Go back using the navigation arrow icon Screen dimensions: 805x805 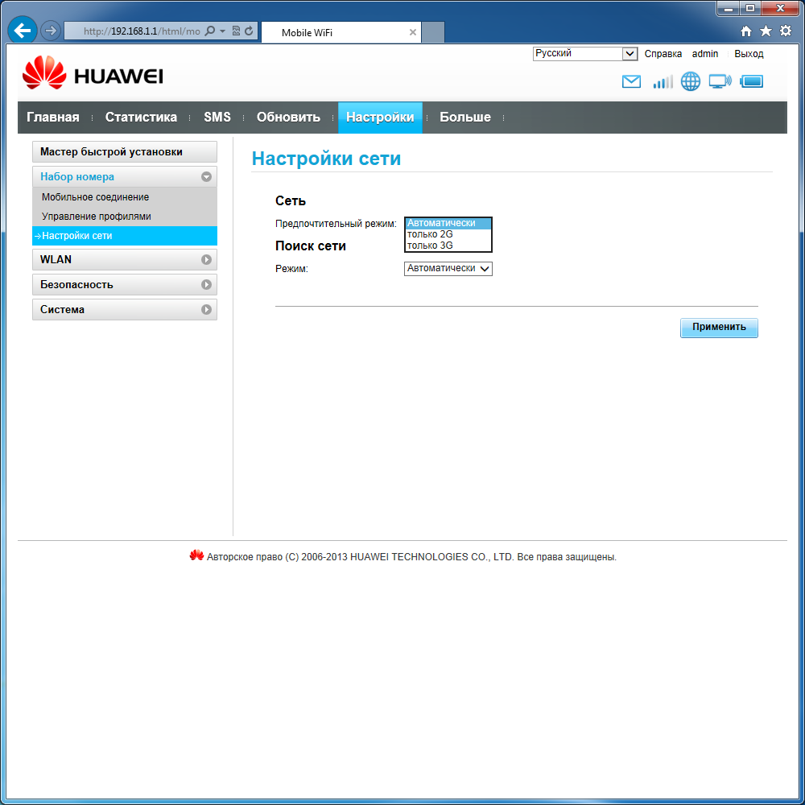coord(22,30)
